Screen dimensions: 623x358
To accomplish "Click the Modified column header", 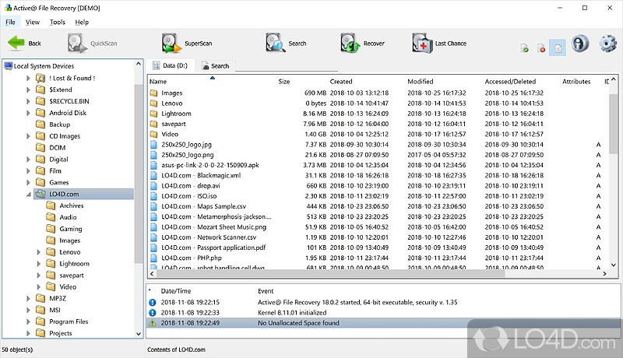I will pos(421,81).
